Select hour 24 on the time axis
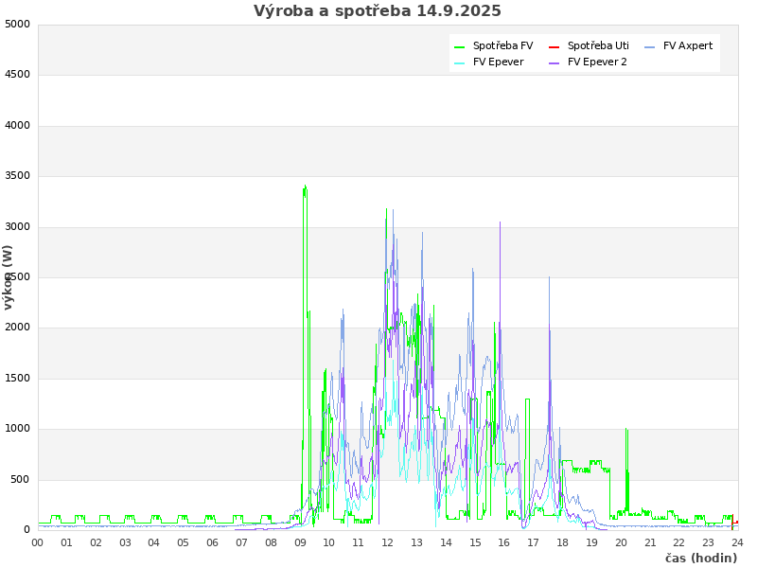This screenshot has height=568, width=757. coord(737,542)
